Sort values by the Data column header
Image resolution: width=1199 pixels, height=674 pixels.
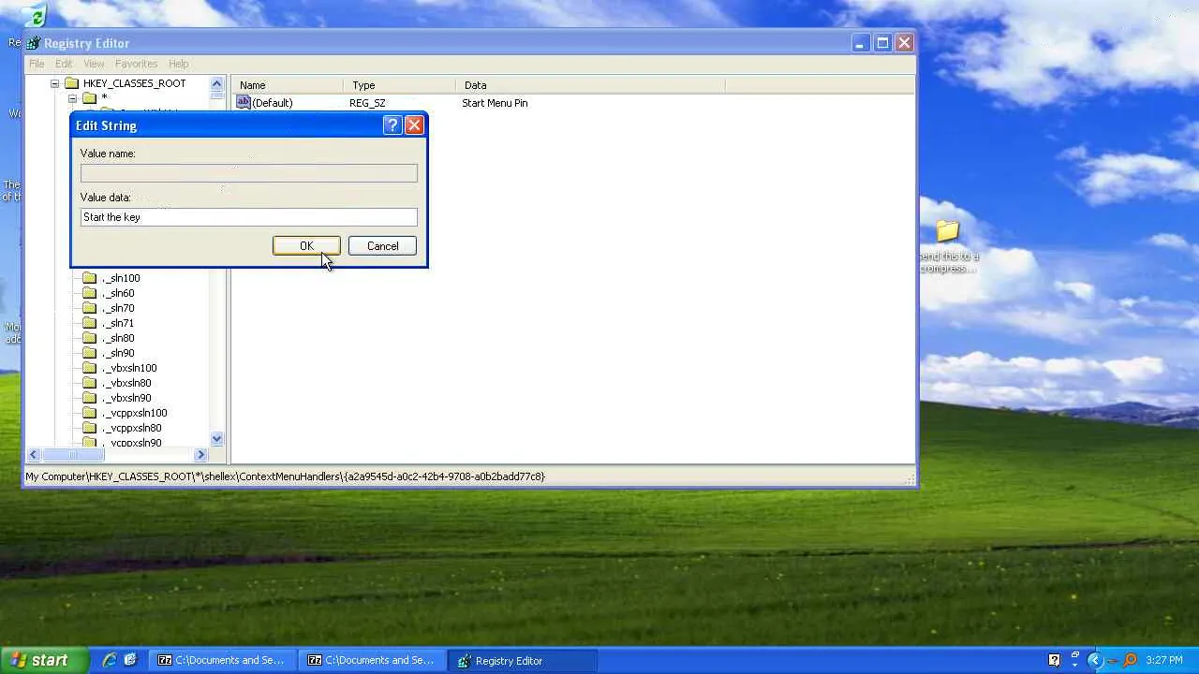[591, 85]
